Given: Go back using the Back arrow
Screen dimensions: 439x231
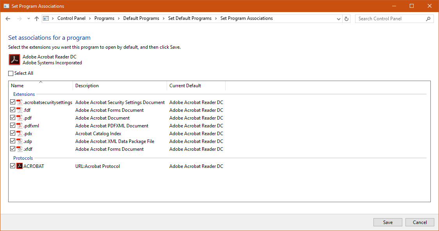Looking at the screenshot, I should 8,19.
